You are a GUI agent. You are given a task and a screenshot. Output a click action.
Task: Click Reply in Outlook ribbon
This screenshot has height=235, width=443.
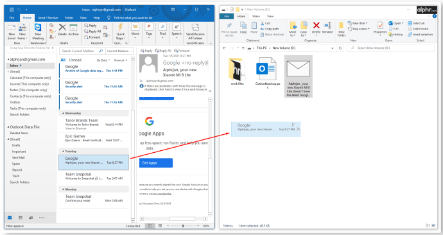[91, 26]
